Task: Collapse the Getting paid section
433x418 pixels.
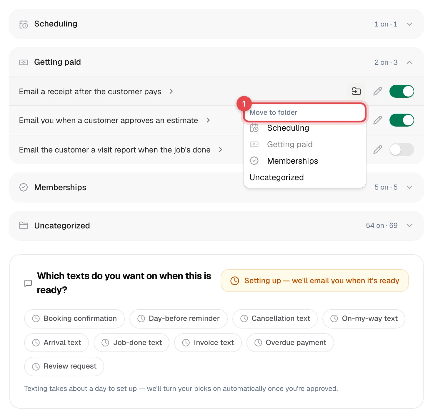Action: (x=409, y=62)
